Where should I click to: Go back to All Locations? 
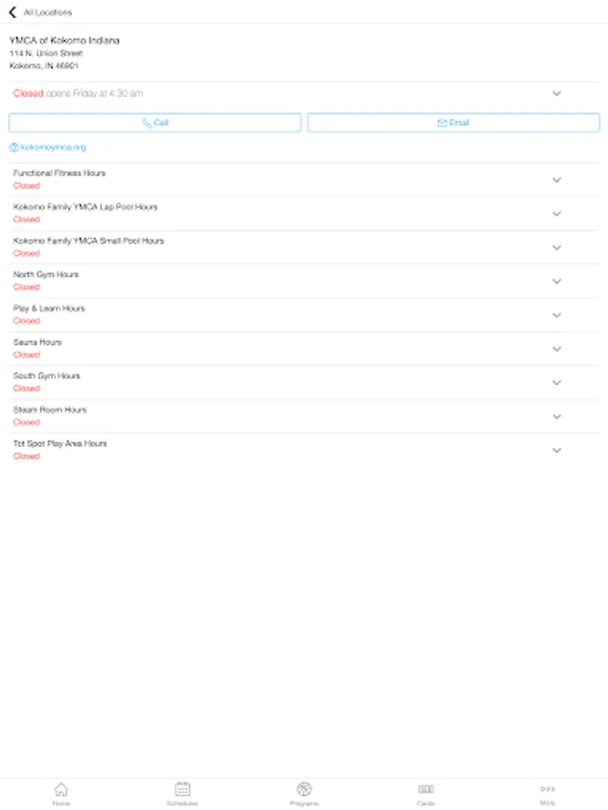point(13,12)
